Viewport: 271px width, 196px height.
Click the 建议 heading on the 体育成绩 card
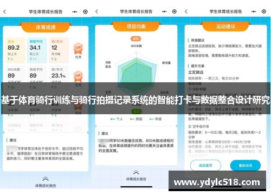click(x=13, y=140)
